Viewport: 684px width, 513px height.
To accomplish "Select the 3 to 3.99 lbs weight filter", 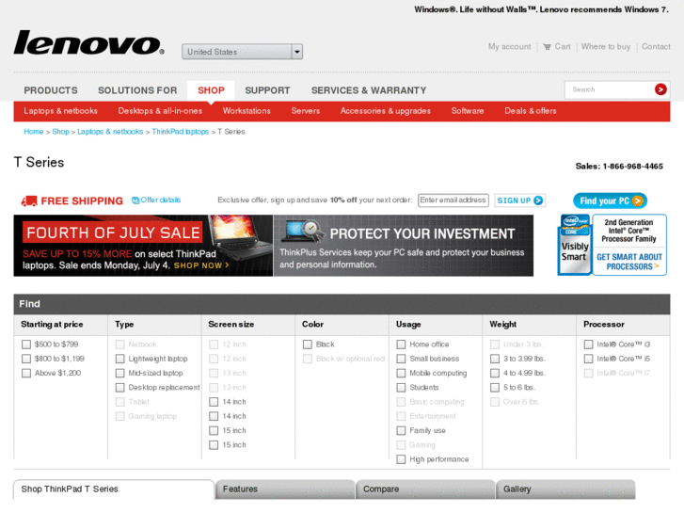I will (x=495, y=359).
